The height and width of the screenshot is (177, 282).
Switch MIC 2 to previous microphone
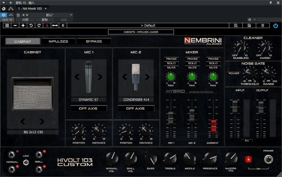[x=125, y=77]
